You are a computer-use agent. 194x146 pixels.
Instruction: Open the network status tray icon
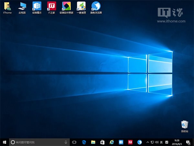click(x=152, y=142)
